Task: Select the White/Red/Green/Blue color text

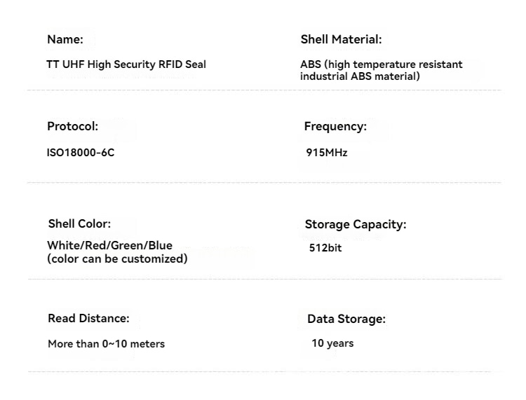Action: tap(109, 246)
